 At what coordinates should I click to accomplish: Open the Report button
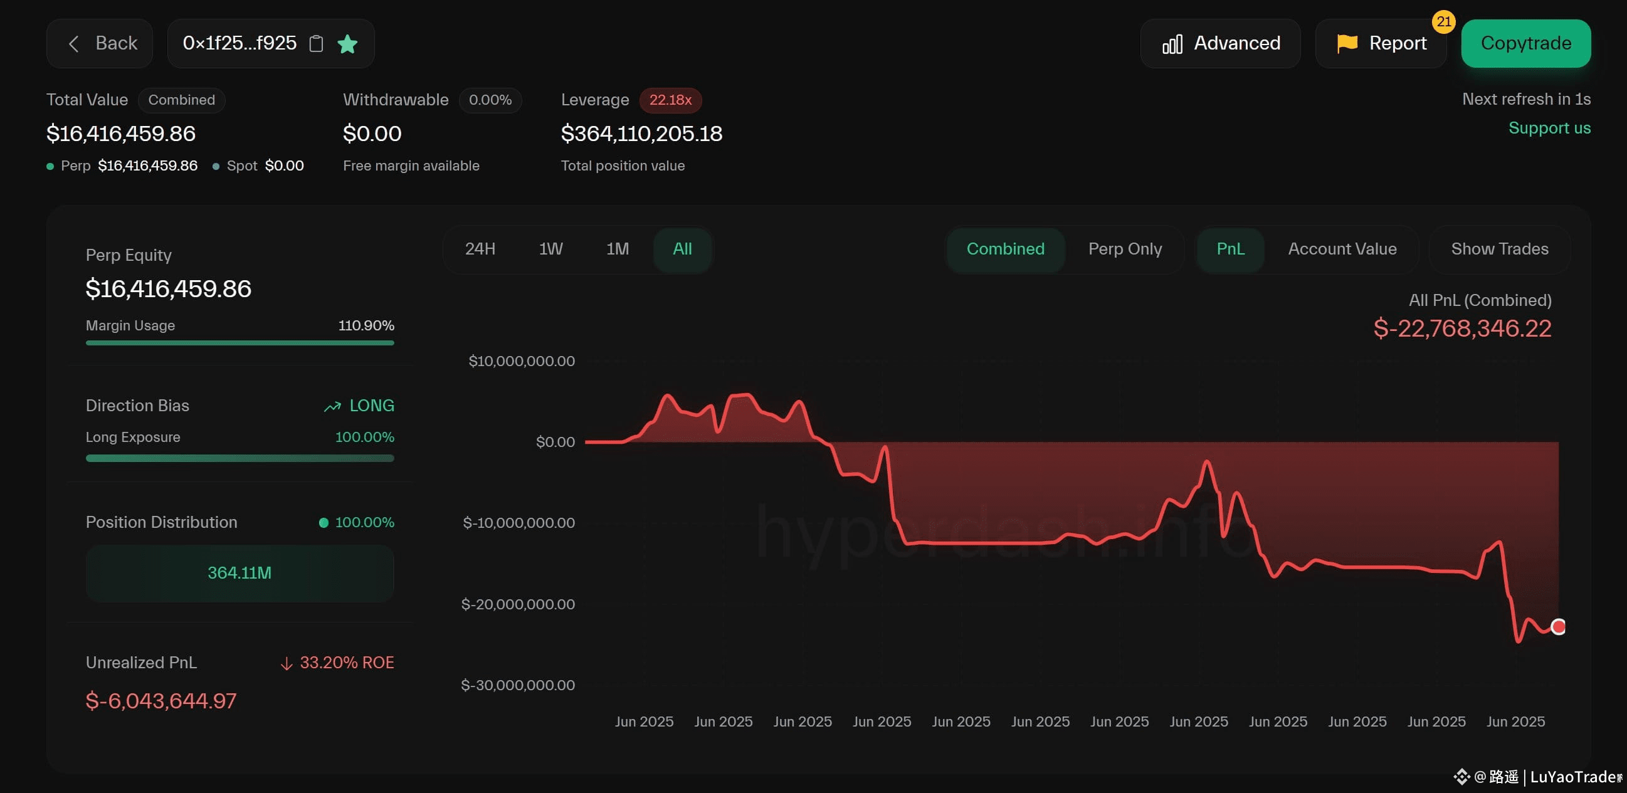point(1381,43)
